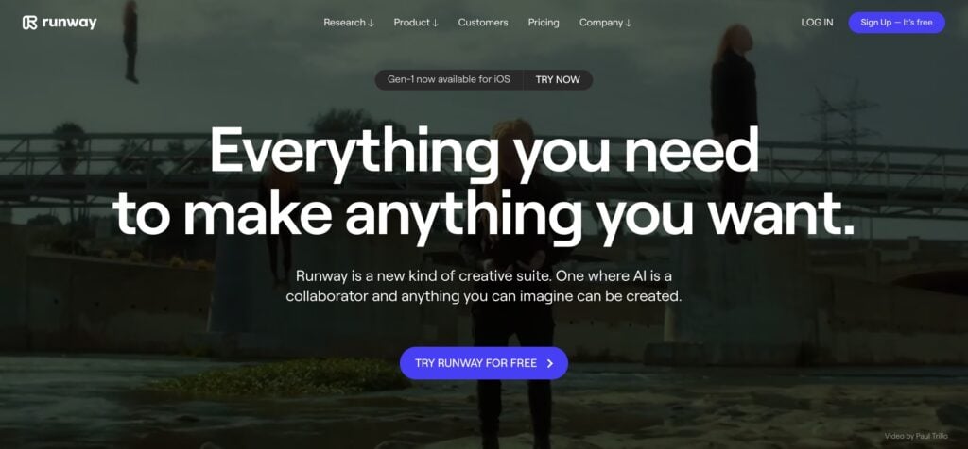Image resolution: width=968 pixels, height=449 pixels.
Task: Click the TRY RUNWAY FOR FREE button
Action: click(483, 363)
